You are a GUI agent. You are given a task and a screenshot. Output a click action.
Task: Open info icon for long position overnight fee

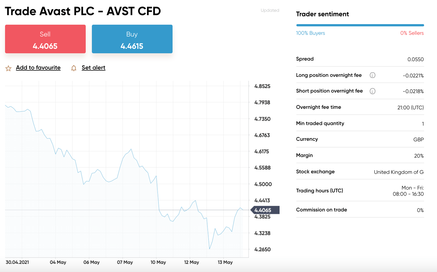click(x=373, y=75)
